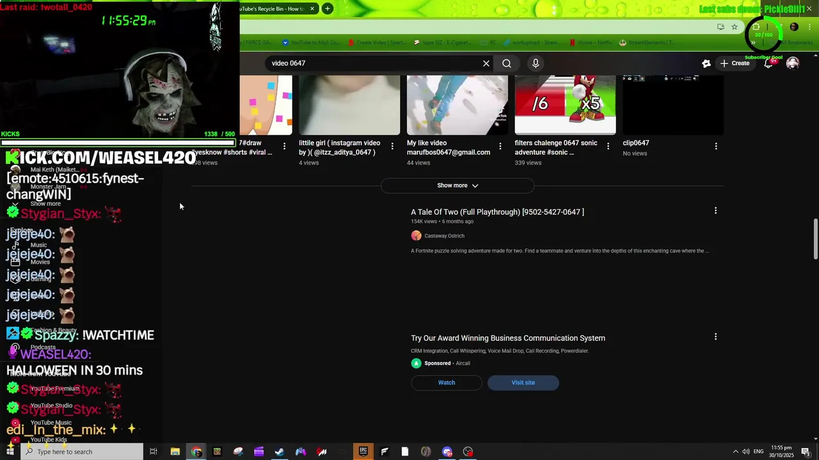Click the Aircall advertiser icon
This screenshot has width=819, height=460.
[x=417, y=364]
